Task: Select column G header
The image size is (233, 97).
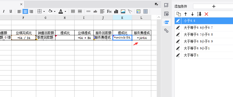Action: coord(46,17)
